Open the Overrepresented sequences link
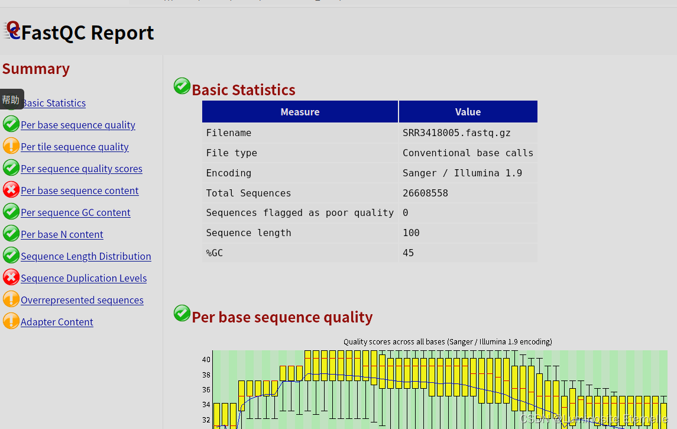This screenshot has width=677, height=429. click(82, 300)
